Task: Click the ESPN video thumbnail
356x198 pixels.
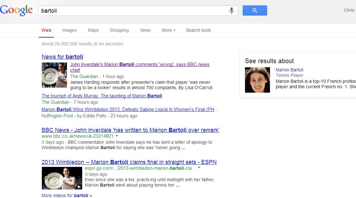Action: pos(62,178)
